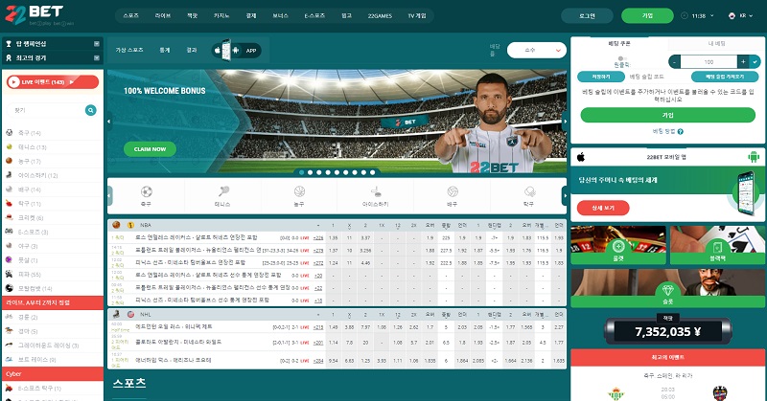Switch to the My Bets tab

[716, 43]
